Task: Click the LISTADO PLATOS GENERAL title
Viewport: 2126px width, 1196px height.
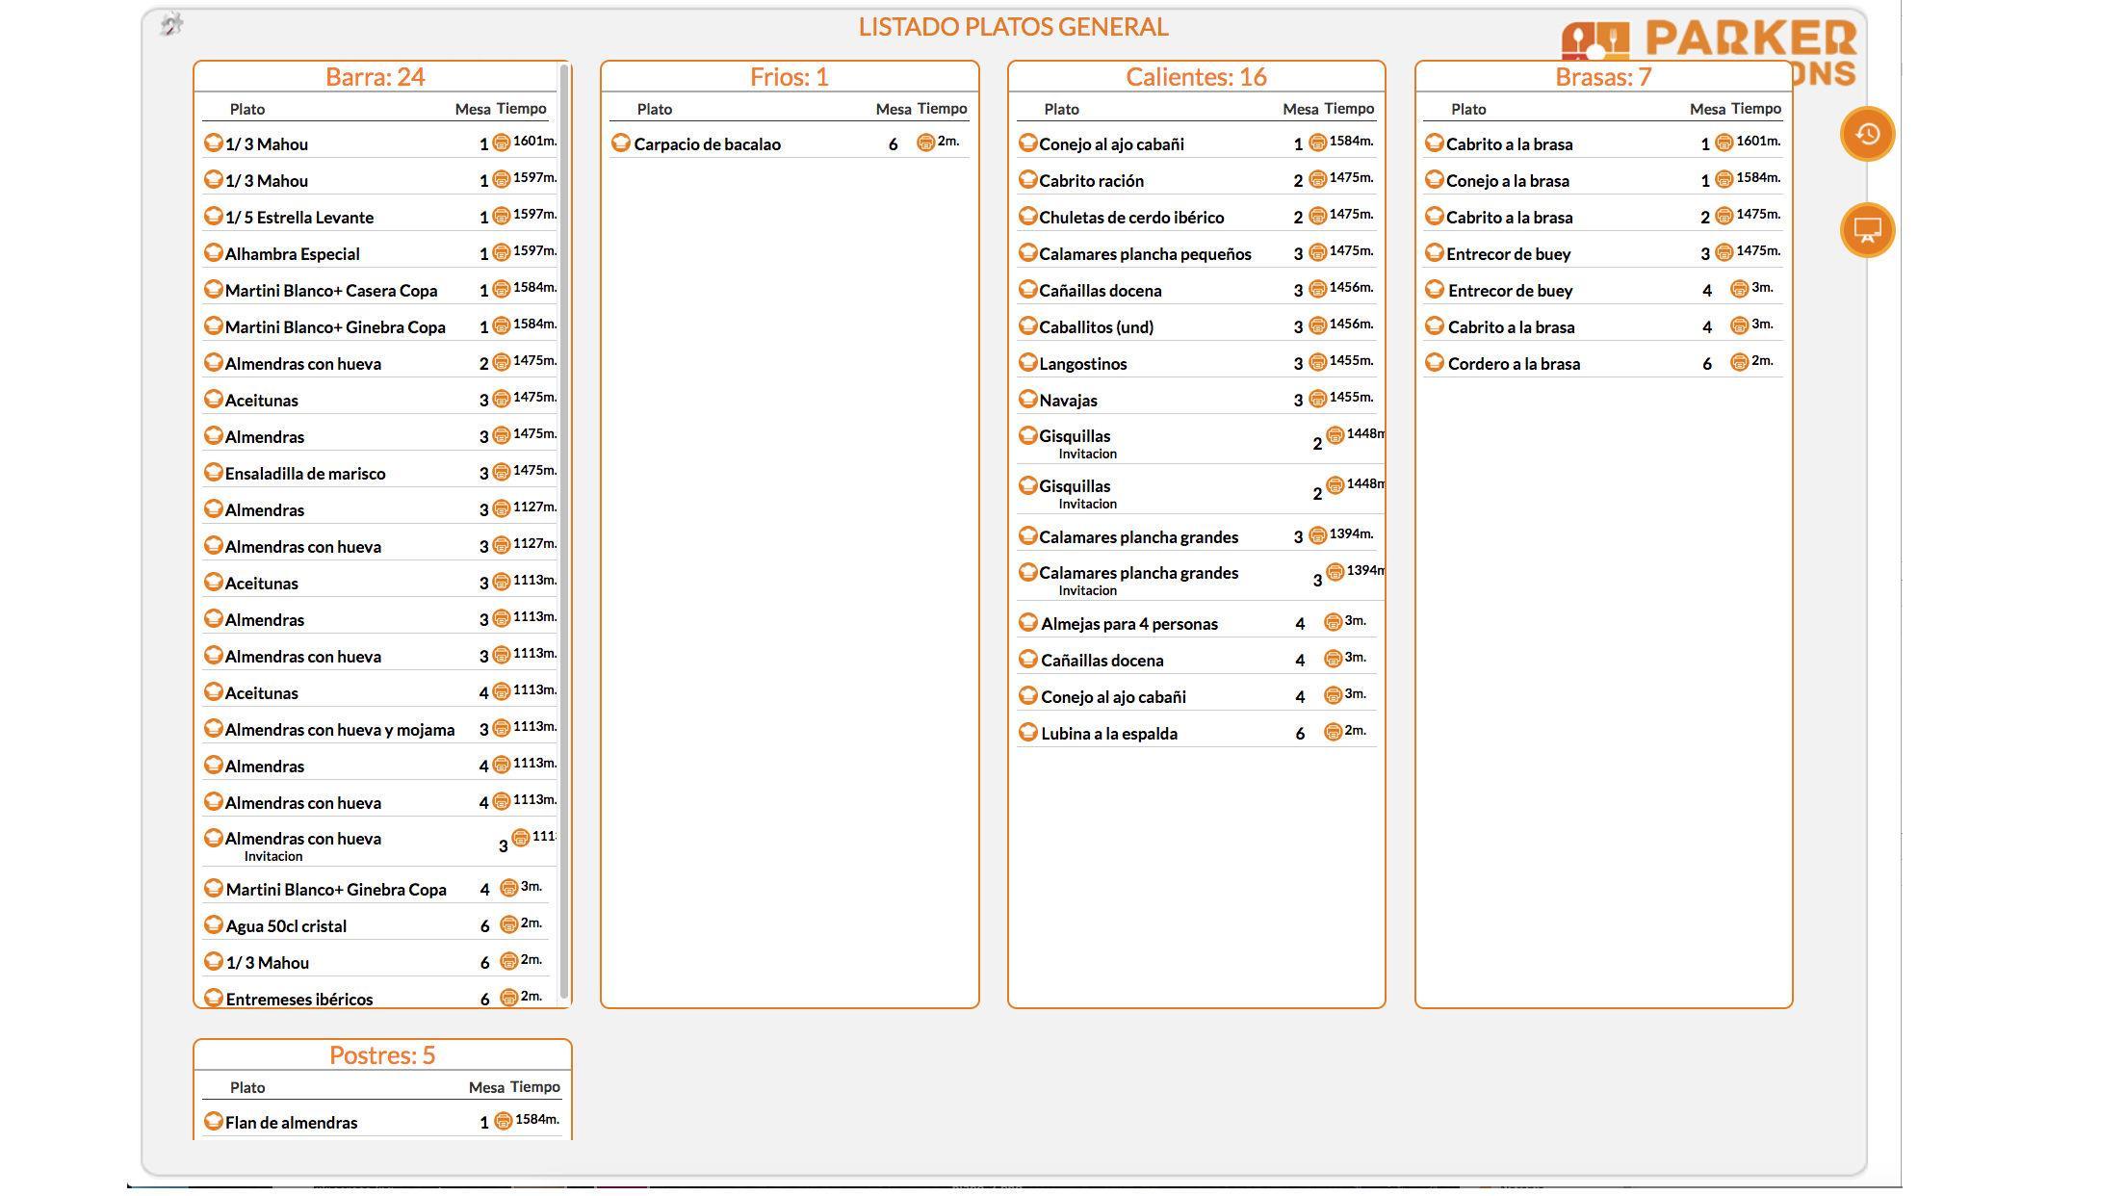Action: click(x=1013, y=27)
